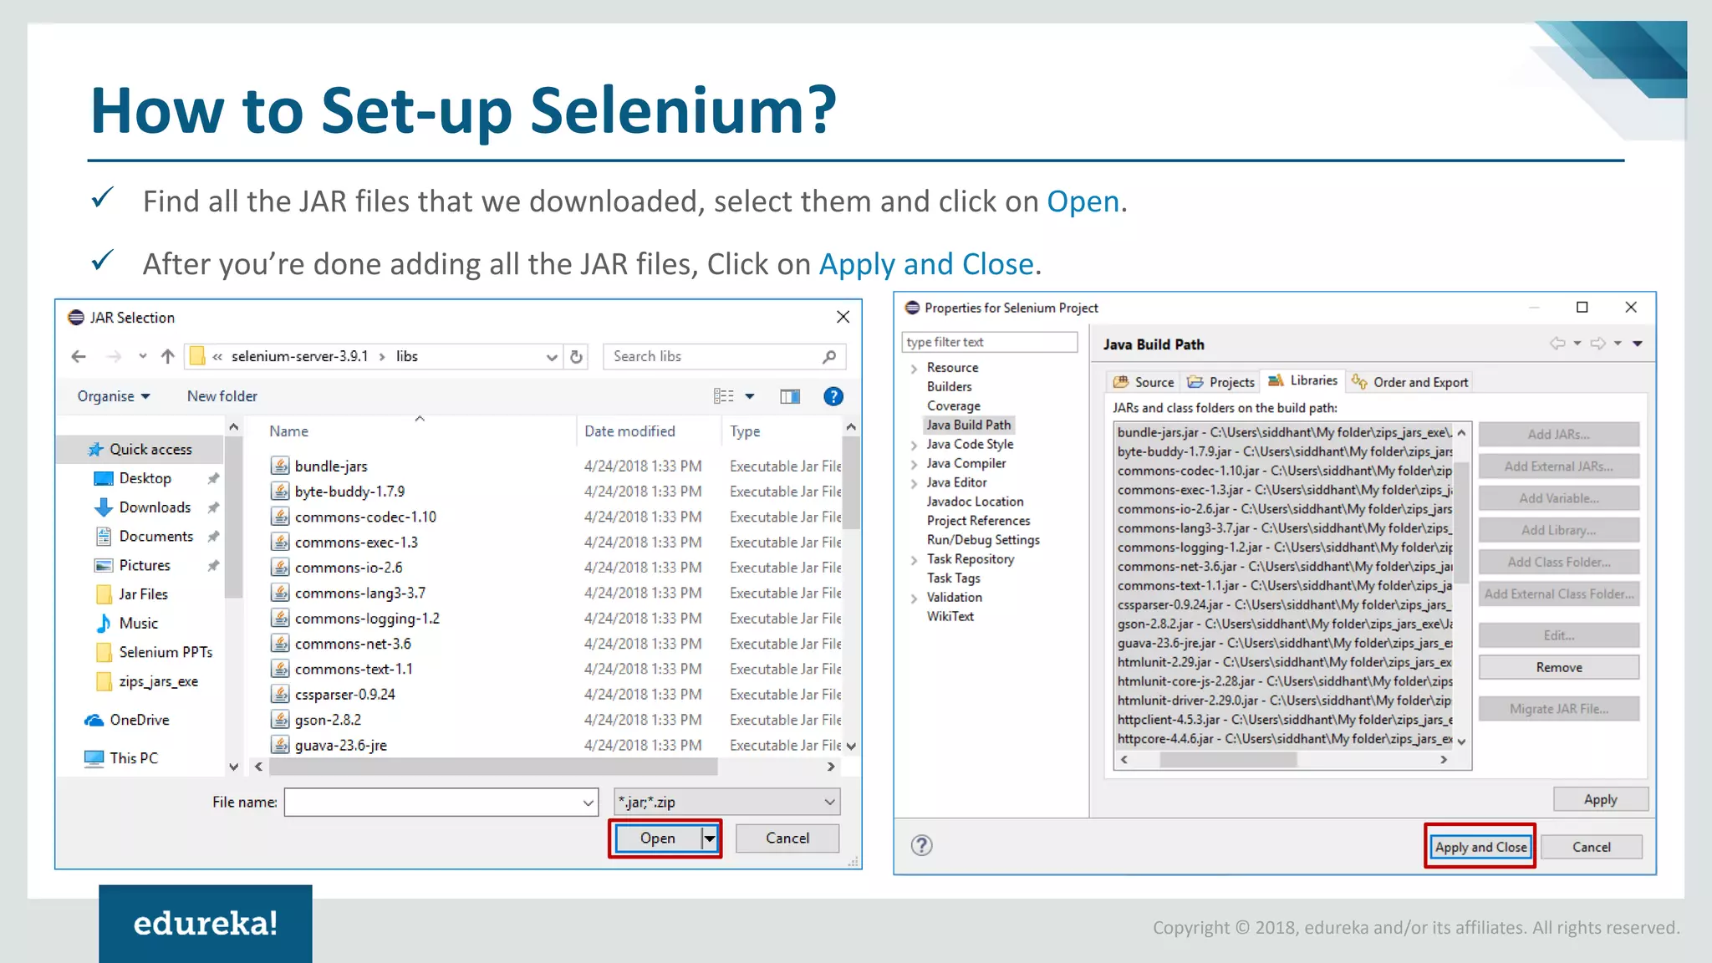This screenshot has height=963, width=1712.
Task: Navigate forward in Properties history
Action: click(1597, 344)
